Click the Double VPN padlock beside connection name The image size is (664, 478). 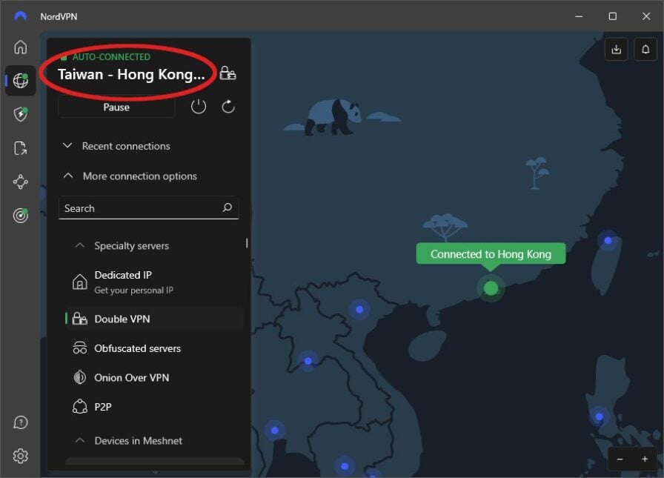228,73
